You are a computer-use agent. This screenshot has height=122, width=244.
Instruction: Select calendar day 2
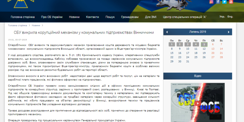(x=180, y=44)
